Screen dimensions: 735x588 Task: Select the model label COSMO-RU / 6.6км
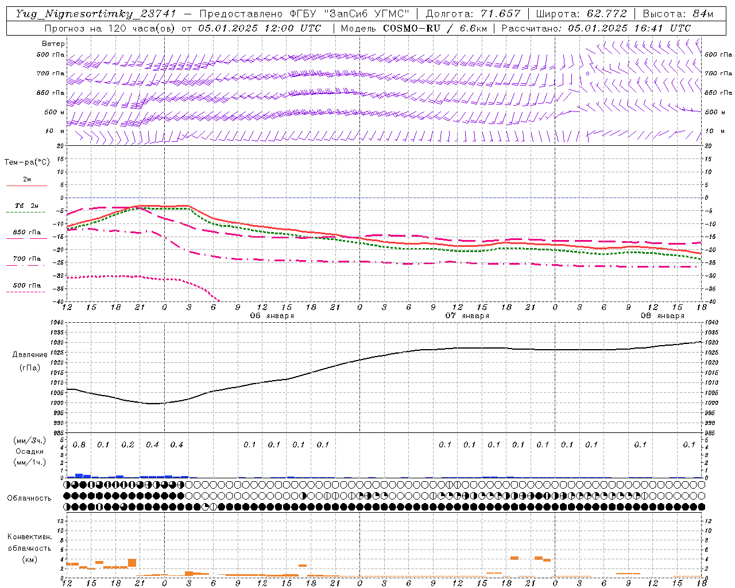(x=434, y=28)
